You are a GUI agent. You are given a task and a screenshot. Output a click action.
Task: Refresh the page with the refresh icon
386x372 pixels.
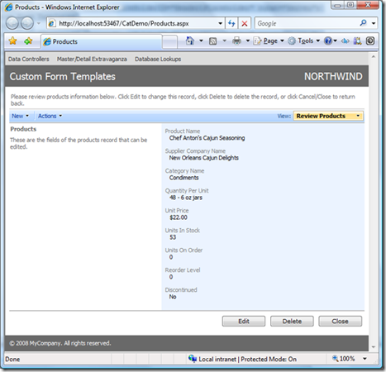(x=231, y=23)
